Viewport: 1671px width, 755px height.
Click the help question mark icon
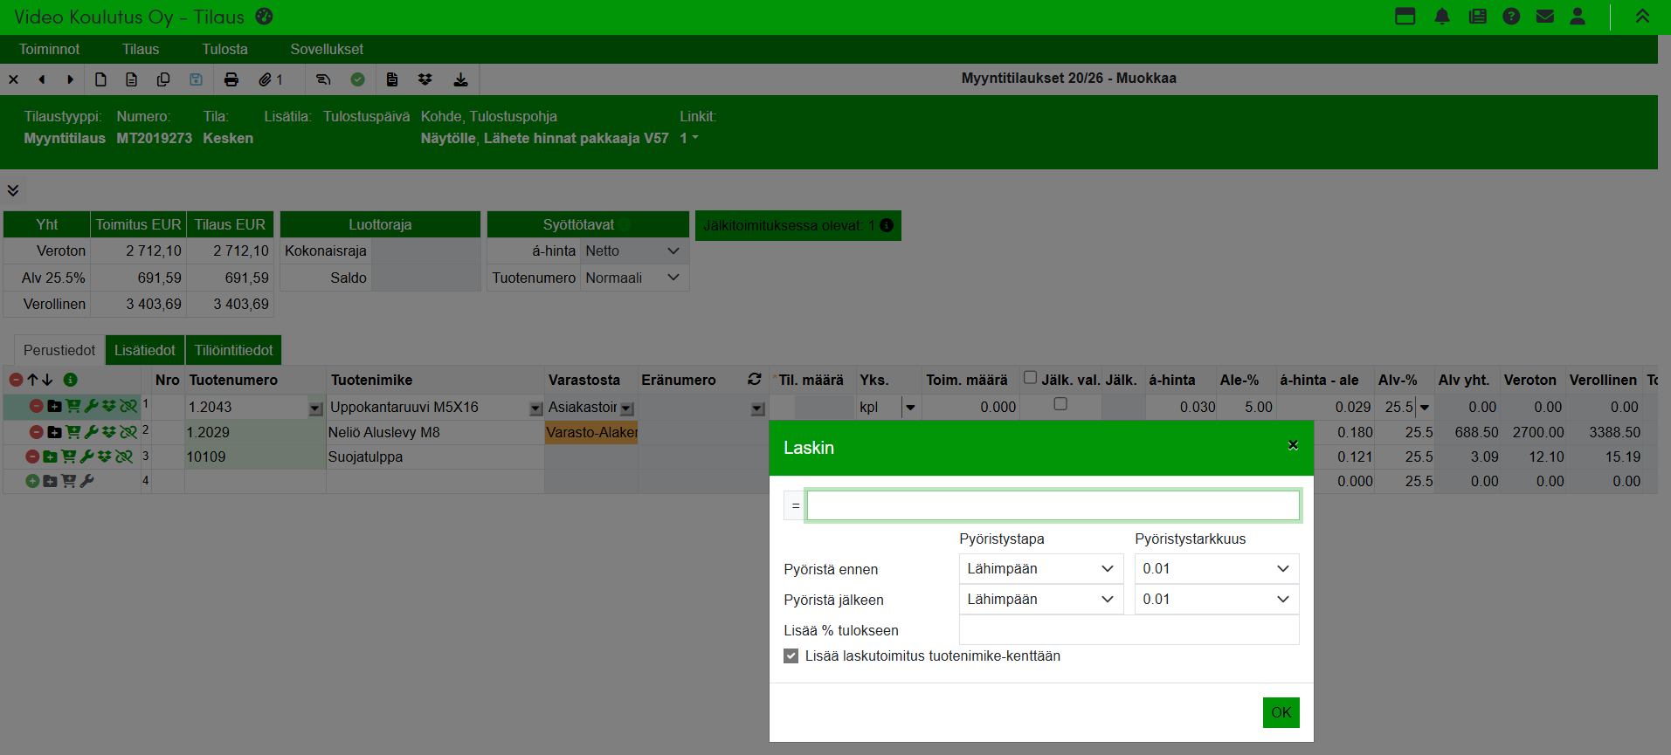coord(1511,17)
